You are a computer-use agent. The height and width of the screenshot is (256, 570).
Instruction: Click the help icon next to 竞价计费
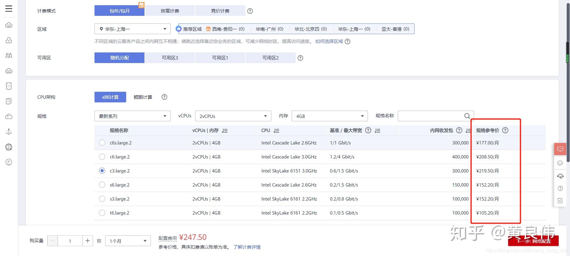[250, 11]
